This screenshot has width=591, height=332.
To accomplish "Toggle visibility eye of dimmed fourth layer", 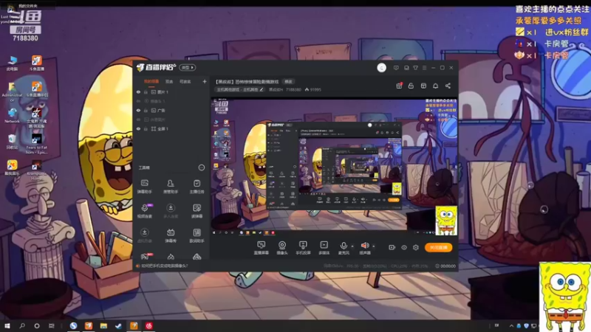I will click(138, 120).
